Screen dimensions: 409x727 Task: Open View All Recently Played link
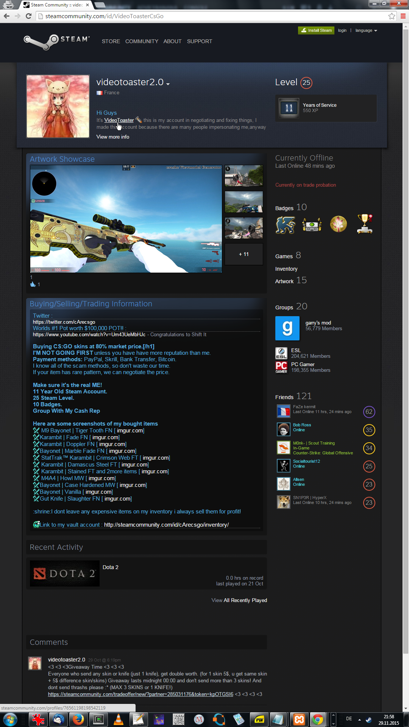pyautogui.click(x=239, y=600)
